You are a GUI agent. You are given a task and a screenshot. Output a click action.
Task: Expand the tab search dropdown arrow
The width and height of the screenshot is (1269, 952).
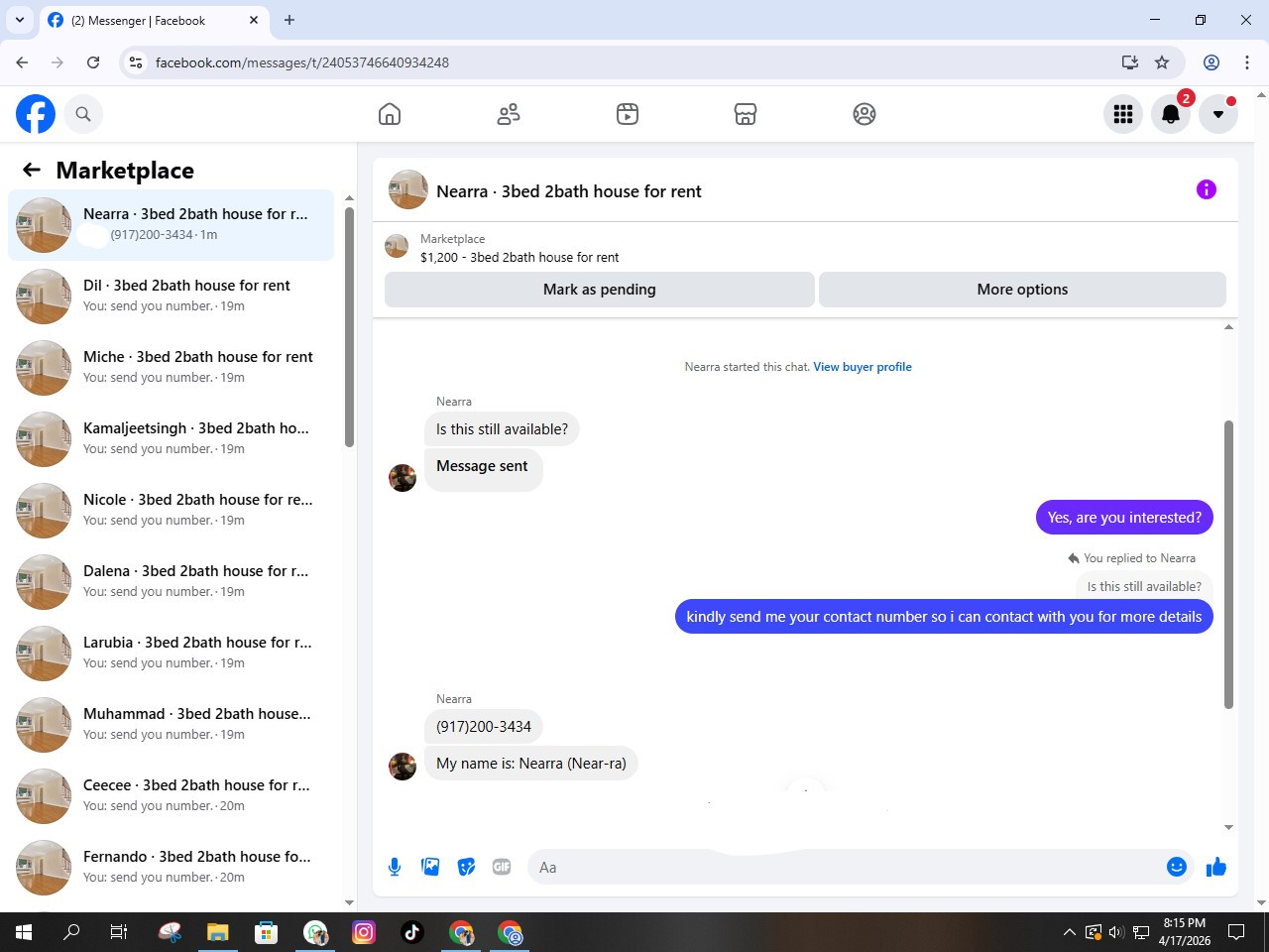pos(20,20)
